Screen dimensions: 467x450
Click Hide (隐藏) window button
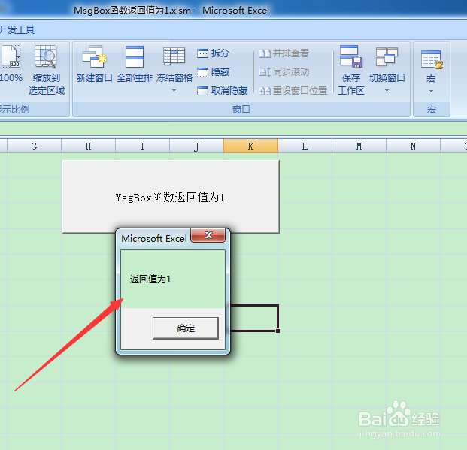[x=214, y=72]
